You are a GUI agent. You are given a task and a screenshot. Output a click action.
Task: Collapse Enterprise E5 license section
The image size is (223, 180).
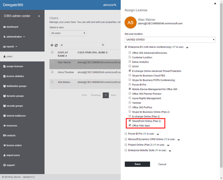click(187, 48)
